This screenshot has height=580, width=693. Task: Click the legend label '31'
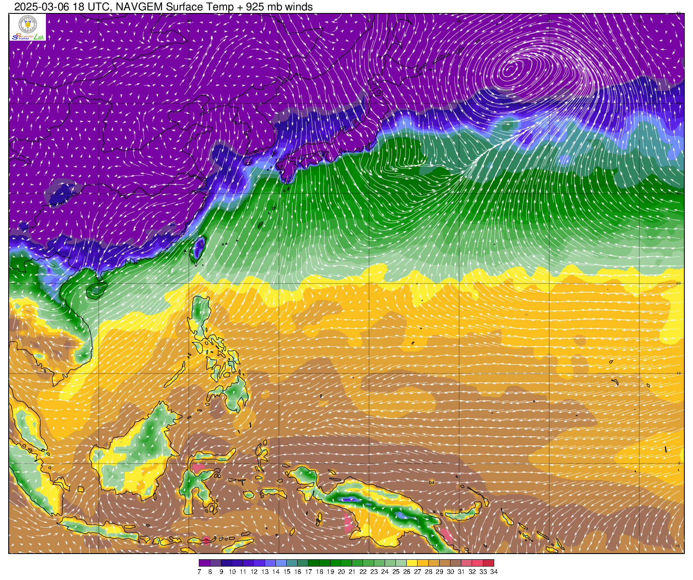(461, 572)
